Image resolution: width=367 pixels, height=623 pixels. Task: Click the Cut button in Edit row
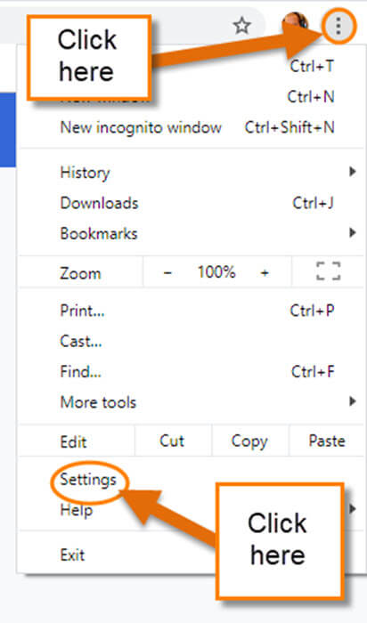[x=172, y=441]
